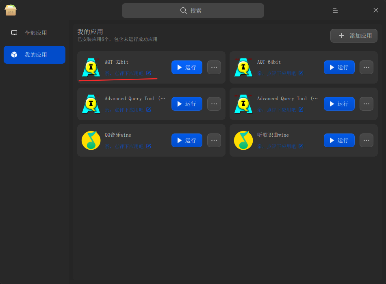Open more options for AQT-32bit
Screen dimensions: 386x284
tap(214, 67)
